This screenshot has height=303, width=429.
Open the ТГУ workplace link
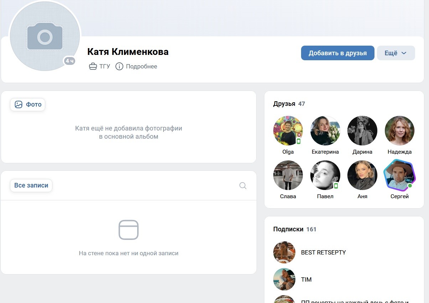coord(105,66)
